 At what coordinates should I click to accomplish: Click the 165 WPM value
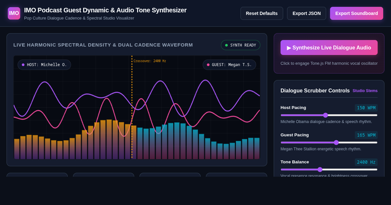[366, 135]
